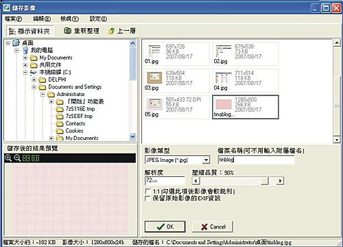
Task: Select the 05.jpg thumbnail
Action: point(176,107)
